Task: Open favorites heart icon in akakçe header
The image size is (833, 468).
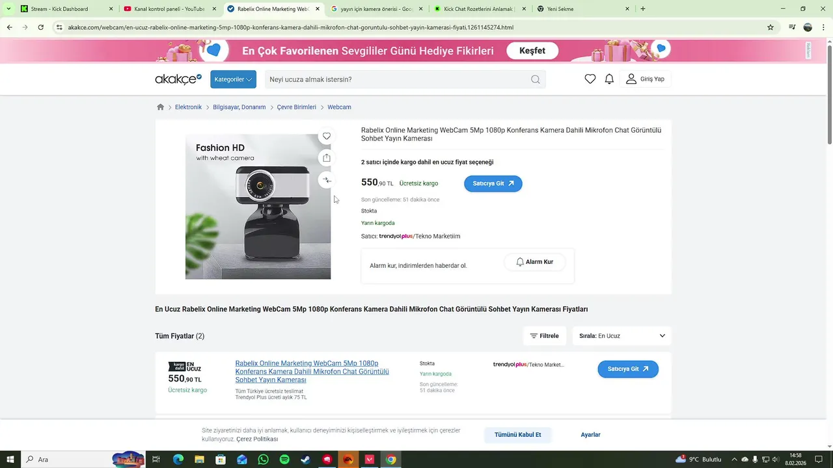Action: [590, 79]
